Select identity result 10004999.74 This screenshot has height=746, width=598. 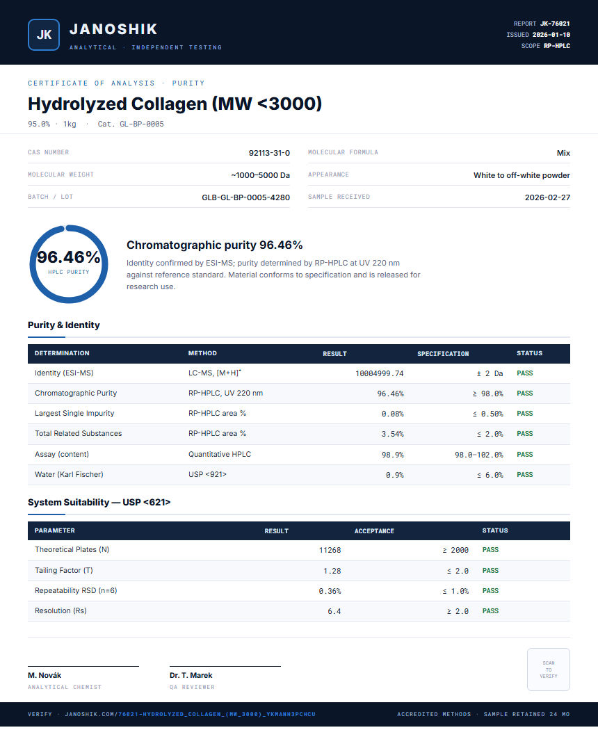click(x=379, y=373)
